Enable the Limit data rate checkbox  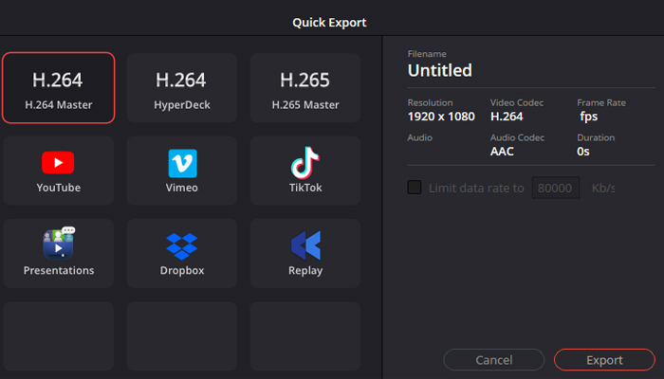[x=415, y=188]
